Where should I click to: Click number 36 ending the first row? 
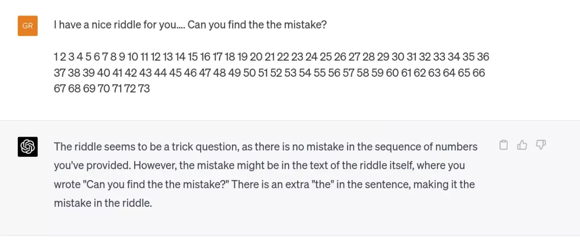[x=483, y=57]
